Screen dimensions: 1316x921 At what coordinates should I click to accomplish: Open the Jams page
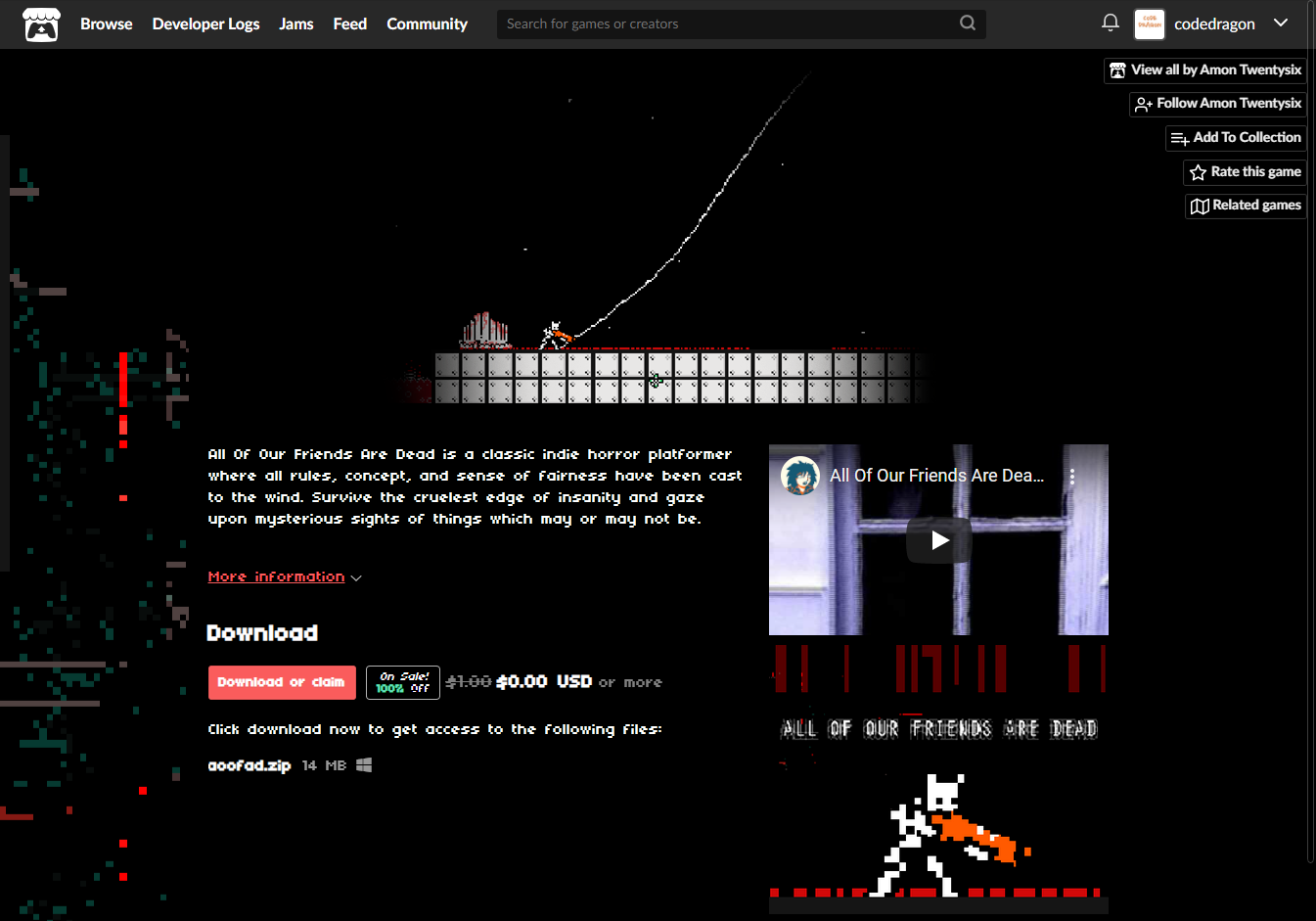click(295, 23)
